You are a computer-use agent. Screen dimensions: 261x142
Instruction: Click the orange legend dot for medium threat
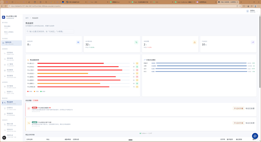[35, 91]
